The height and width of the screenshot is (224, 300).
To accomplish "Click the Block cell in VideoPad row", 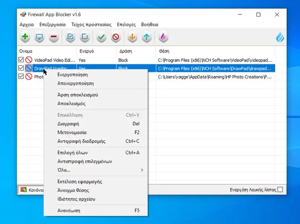I will 123,60.
